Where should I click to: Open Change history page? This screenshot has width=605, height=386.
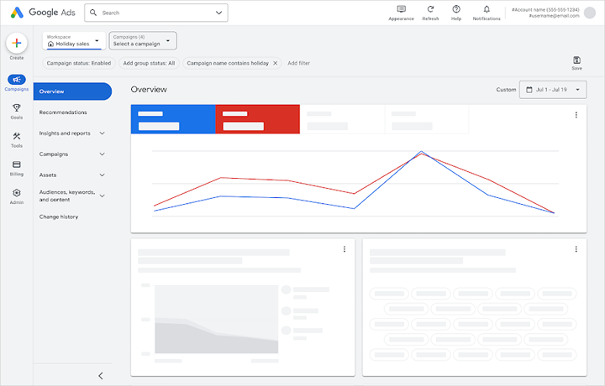coord(59,216)
